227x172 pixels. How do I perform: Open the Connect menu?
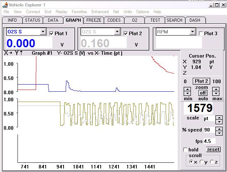point(33,12)
